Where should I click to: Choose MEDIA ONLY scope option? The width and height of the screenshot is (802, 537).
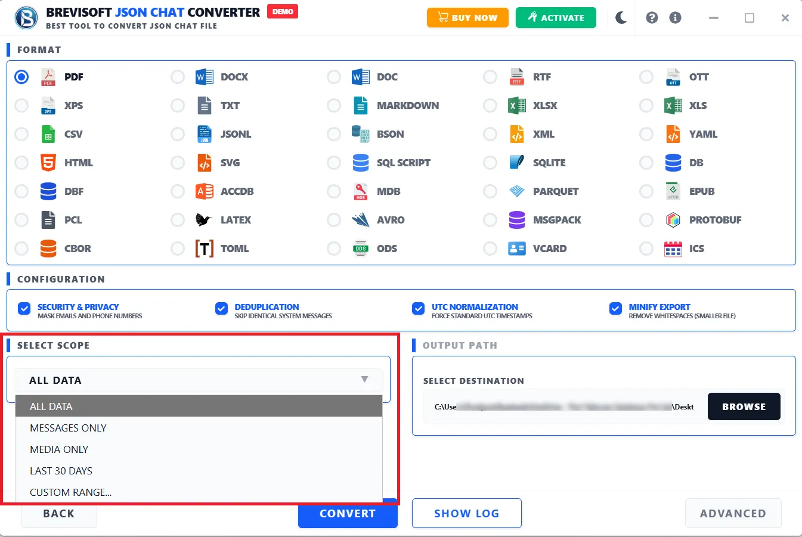[199, 449]
